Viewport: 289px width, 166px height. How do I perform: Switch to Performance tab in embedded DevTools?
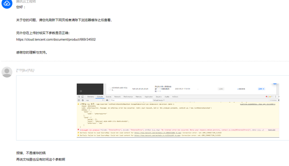click(x=128, y=96)
